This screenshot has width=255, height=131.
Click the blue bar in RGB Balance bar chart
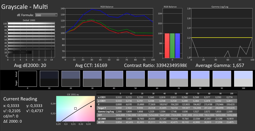coord(178,45)
